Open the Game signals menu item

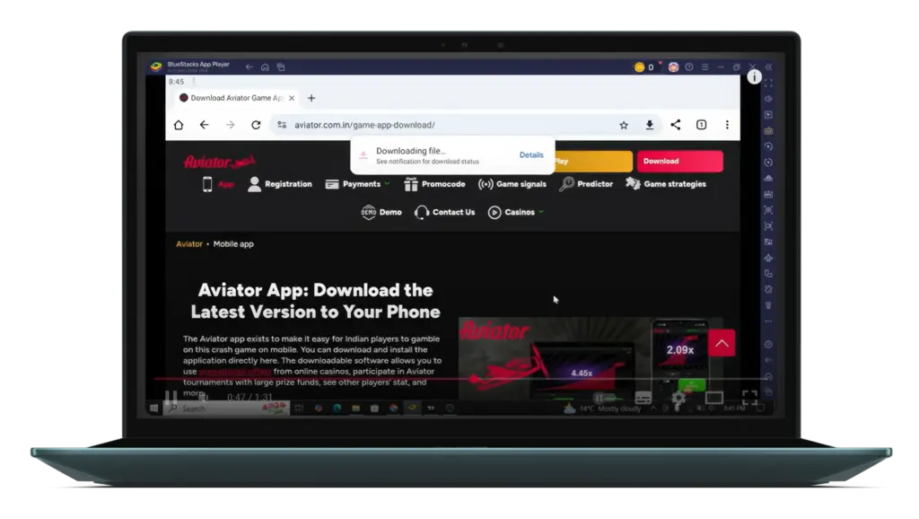[x=512, y=184]
